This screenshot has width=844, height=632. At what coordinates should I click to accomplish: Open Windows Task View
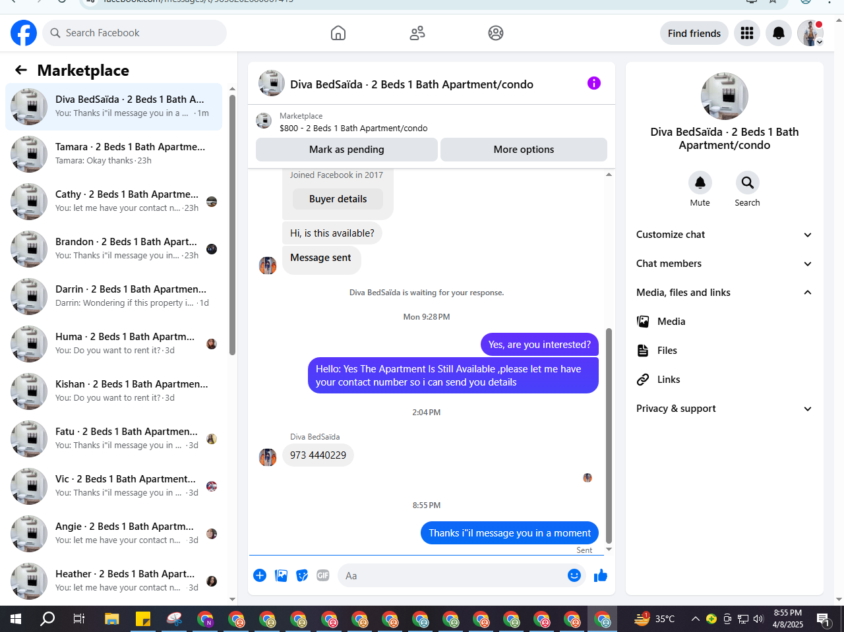pos(79,619)
